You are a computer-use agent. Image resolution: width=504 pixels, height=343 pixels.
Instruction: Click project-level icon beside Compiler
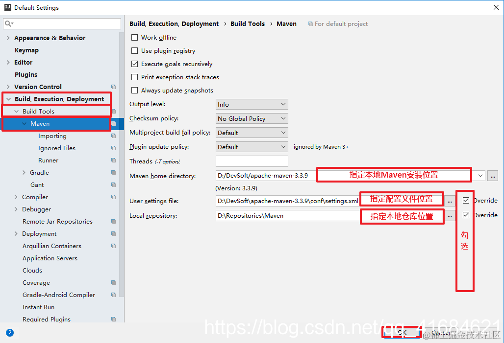click(113, 197)
